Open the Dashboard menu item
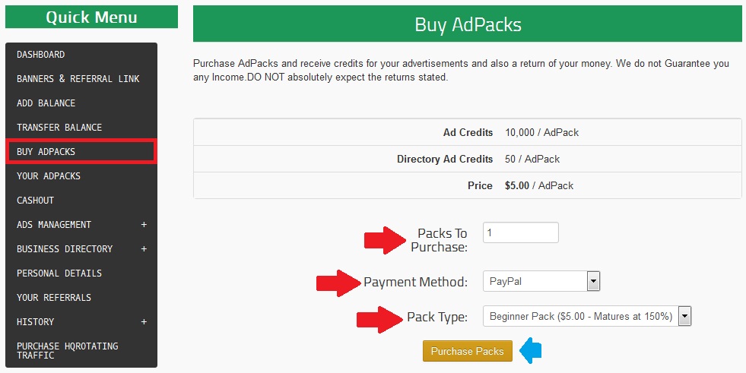This screenshot has height=373, width=746. tap(41, 55)
